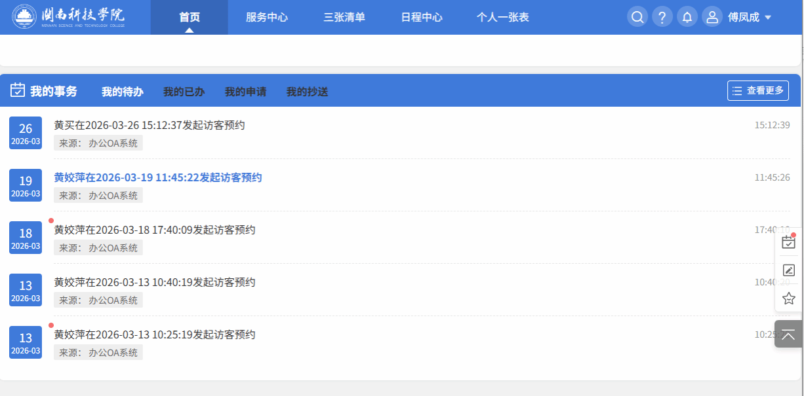Open 黄买 visitor appointment from 2026-03-26
Screen dimensions: 804x396
pyautogui.click(x=149, y=125)
